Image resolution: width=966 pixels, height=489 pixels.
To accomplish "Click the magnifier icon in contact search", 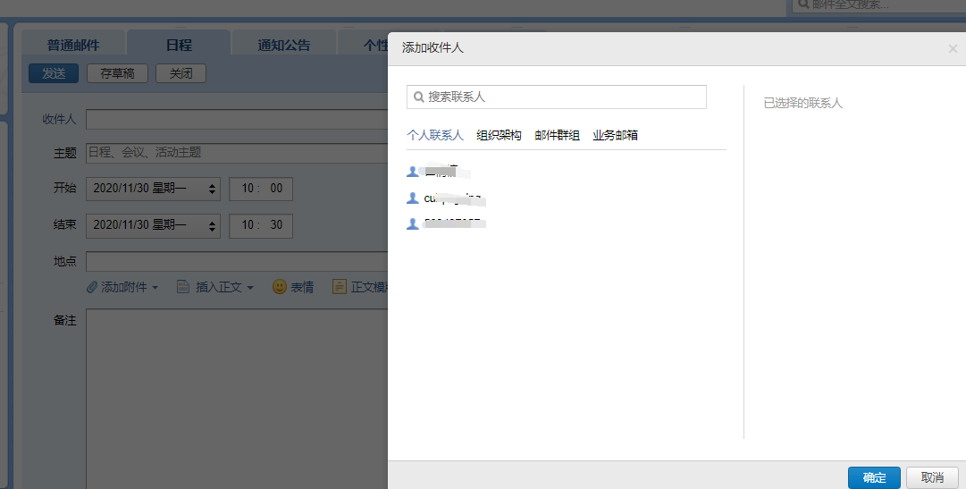I will [x=418, y=97].
